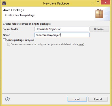112x106 pixels.
Task: Select the 'Name:' label
Action: click(x=7, y=35)
